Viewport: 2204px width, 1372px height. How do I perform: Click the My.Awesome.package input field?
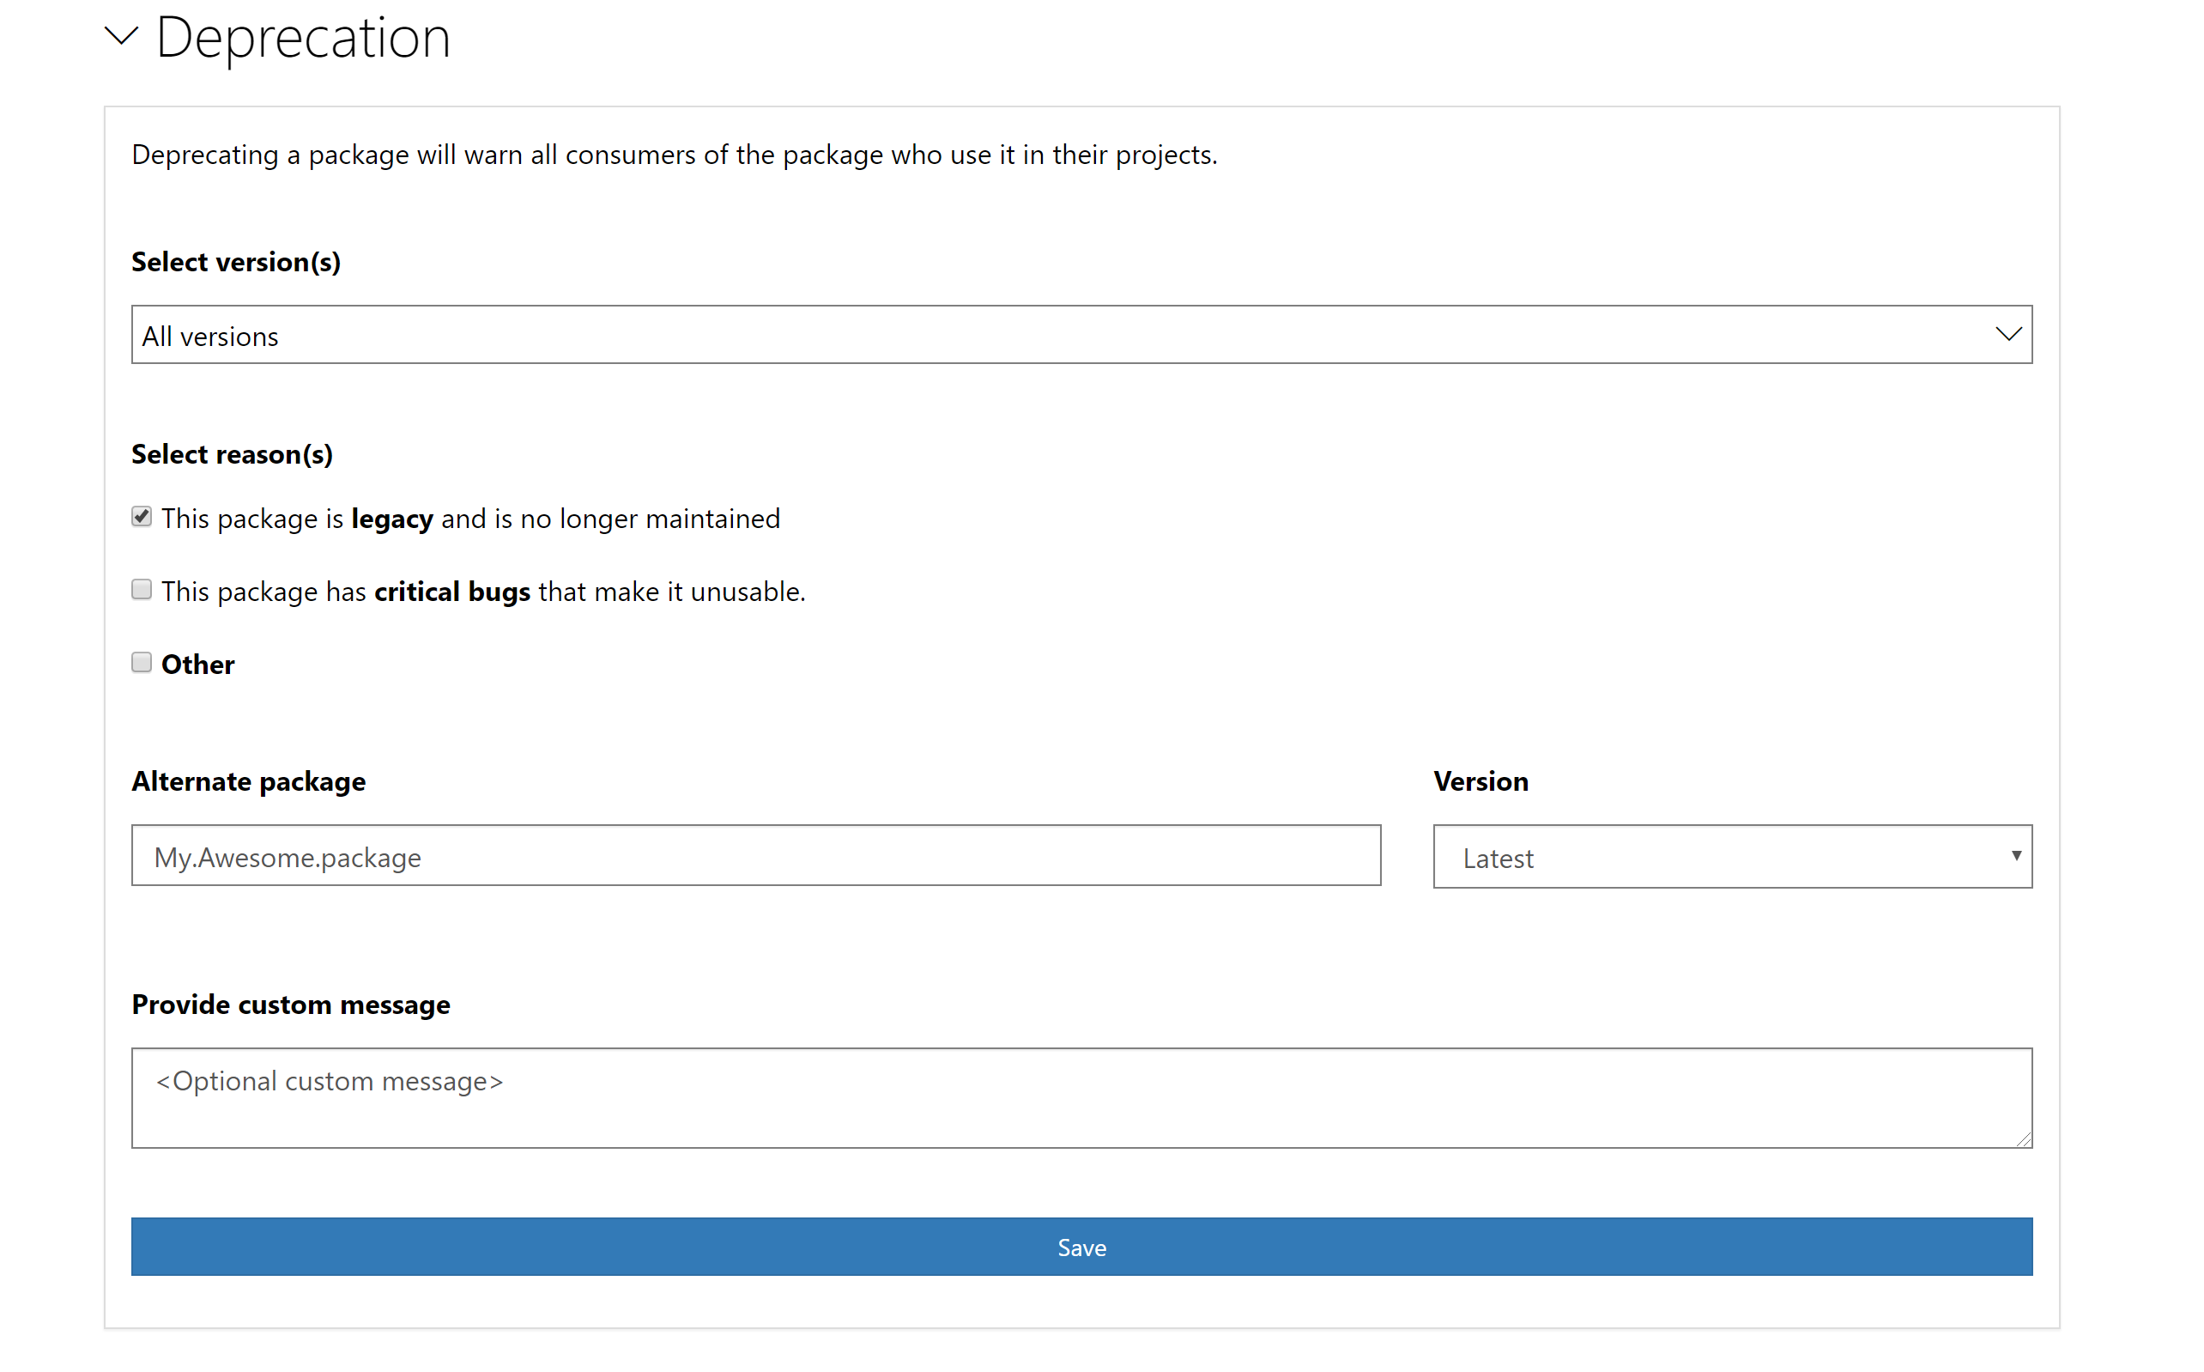[756, 855]
